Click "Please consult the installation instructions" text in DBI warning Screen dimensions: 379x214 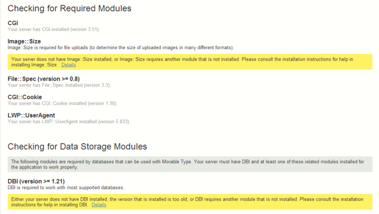(x=331, y=199)
